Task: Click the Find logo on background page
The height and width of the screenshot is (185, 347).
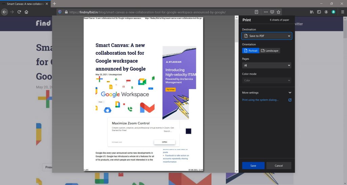Action: [43, 23]
